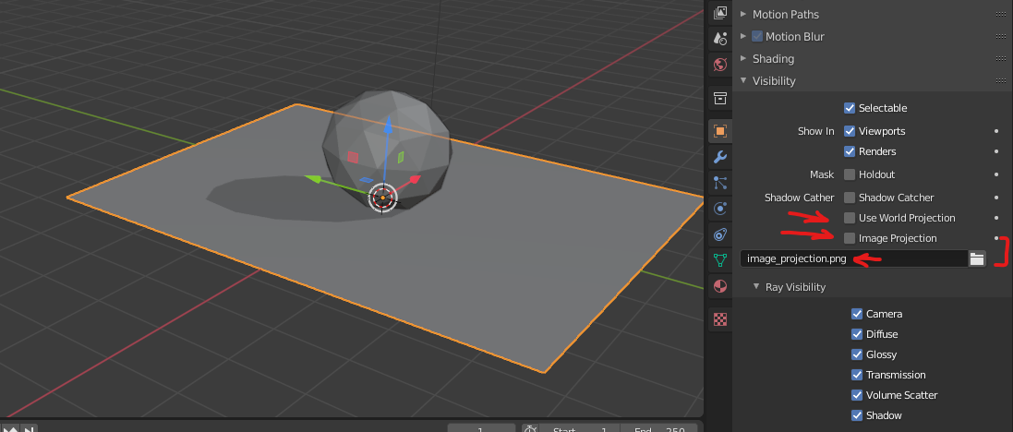
Task: Enable the Image Projection checkbox
Action: point(850,238)
